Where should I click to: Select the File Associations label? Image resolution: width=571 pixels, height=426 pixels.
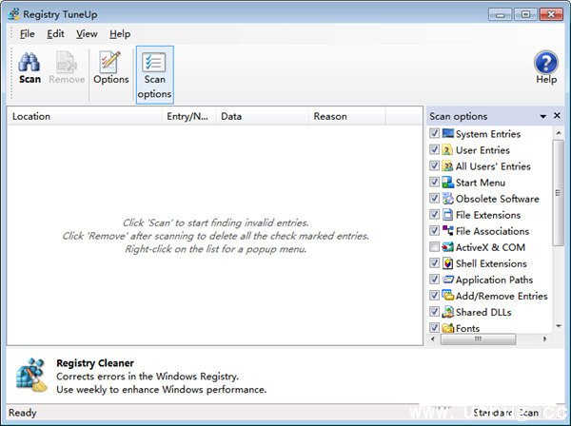(492, 231)
